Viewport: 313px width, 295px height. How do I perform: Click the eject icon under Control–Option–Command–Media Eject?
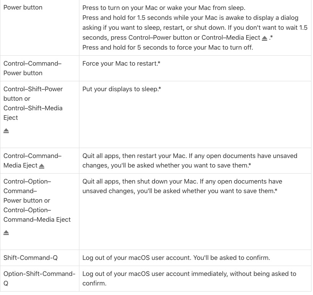6,233
